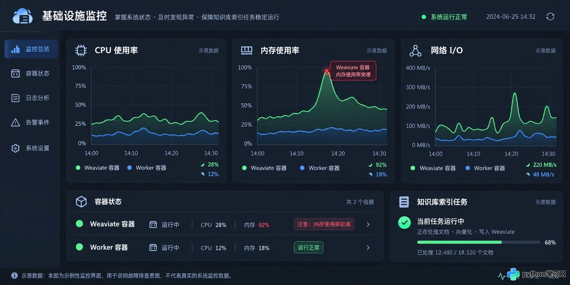The image size is (570, 285).
Task: Click the indexing task progress bar
Action: (x=479, y=242)
